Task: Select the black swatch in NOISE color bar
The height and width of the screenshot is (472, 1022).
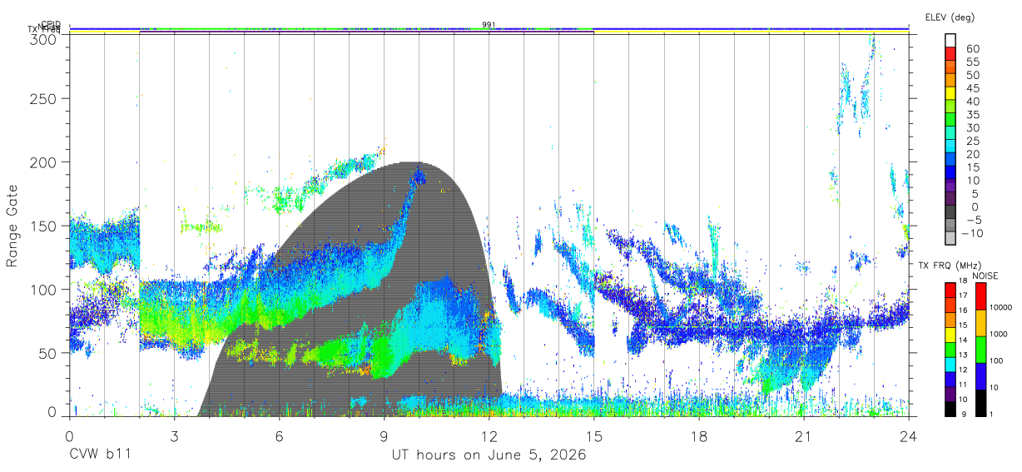Action: (x=979, y=403)
